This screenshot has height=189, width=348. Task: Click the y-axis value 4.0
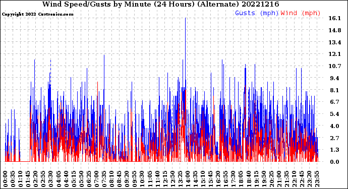pos(335,126)
